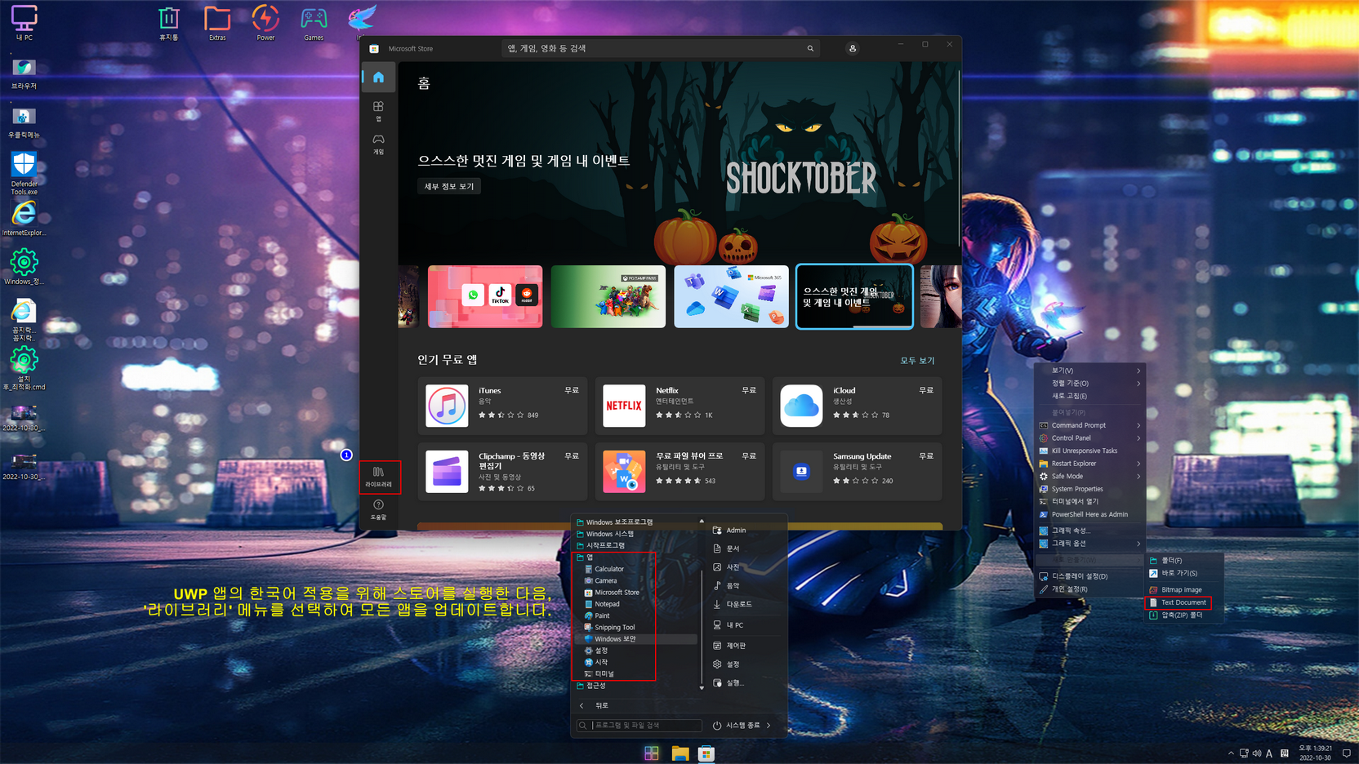1359x764 pixels.
Task: Expand Restart Explorer submenu
Action: [1089, 464]
